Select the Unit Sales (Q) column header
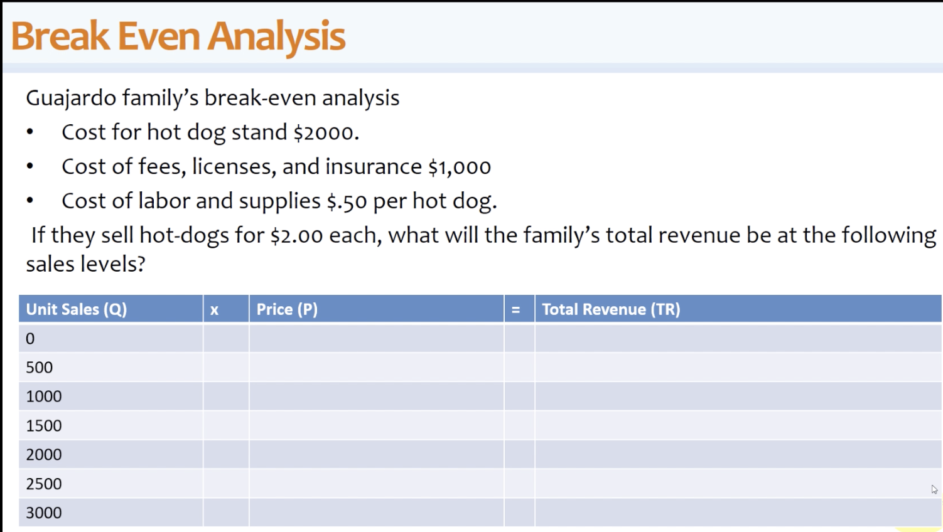 click(75, 309)
